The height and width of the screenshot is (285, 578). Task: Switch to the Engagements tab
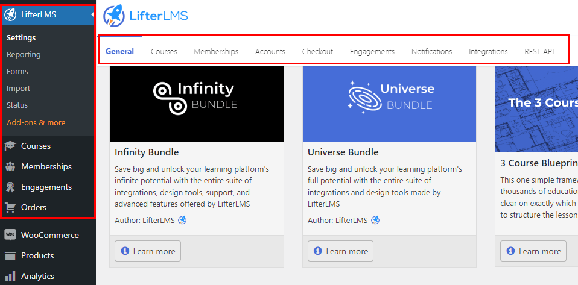tap(372, 52)
